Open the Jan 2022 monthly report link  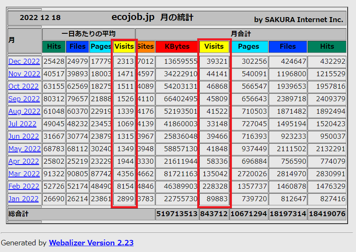[23, 199]
